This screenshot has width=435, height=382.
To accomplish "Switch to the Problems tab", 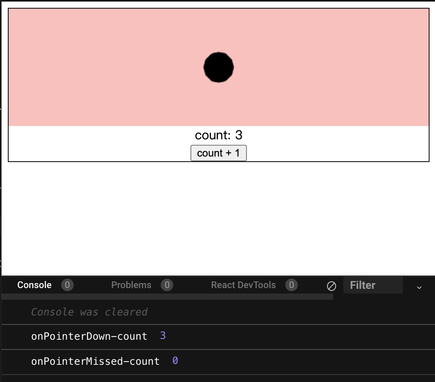I will [131, 285].
